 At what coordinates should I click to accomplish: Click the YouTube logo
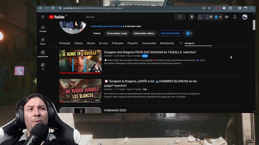57,17
